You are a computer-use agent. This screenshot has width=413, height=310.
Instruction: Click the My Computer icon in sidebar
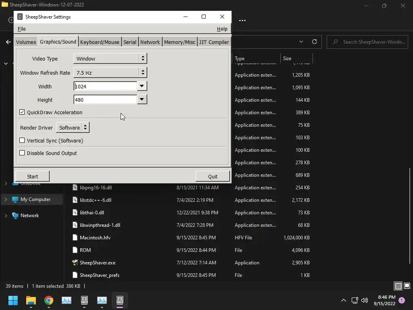[15, 199]
